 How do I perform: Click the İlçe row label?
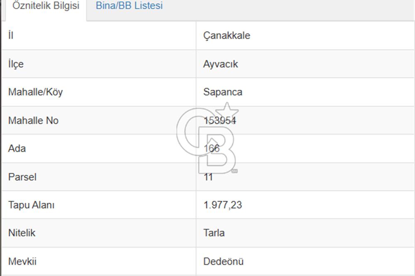coord(16,64)
